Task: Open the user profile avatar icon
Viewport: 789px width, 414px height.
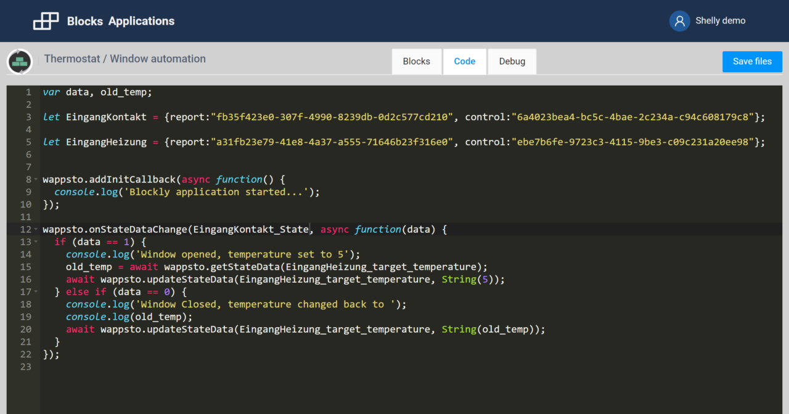Action: click(x=679, y=21)
